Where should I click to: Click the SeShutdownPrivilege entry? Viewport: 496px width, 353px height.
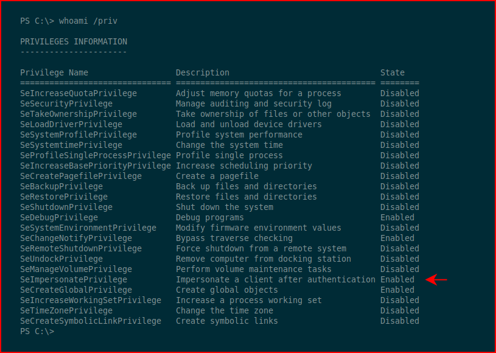tap(66, 207)
